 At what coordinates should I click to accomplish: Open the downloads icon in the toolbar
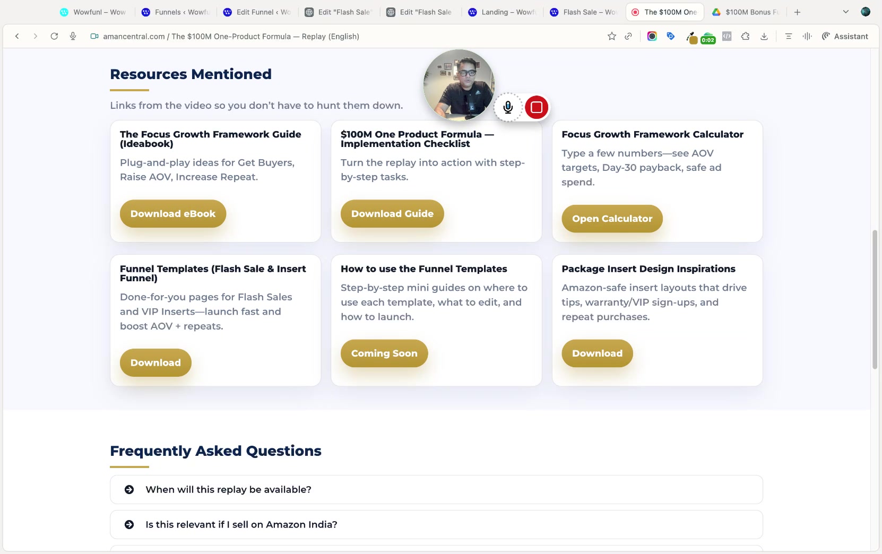click(x=764, y=36)
